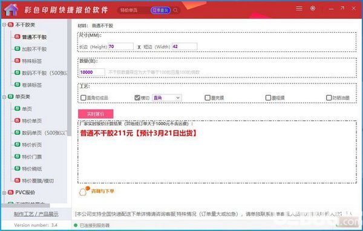Select 加胶不干胶 in the tree

(x=34, y=49)
